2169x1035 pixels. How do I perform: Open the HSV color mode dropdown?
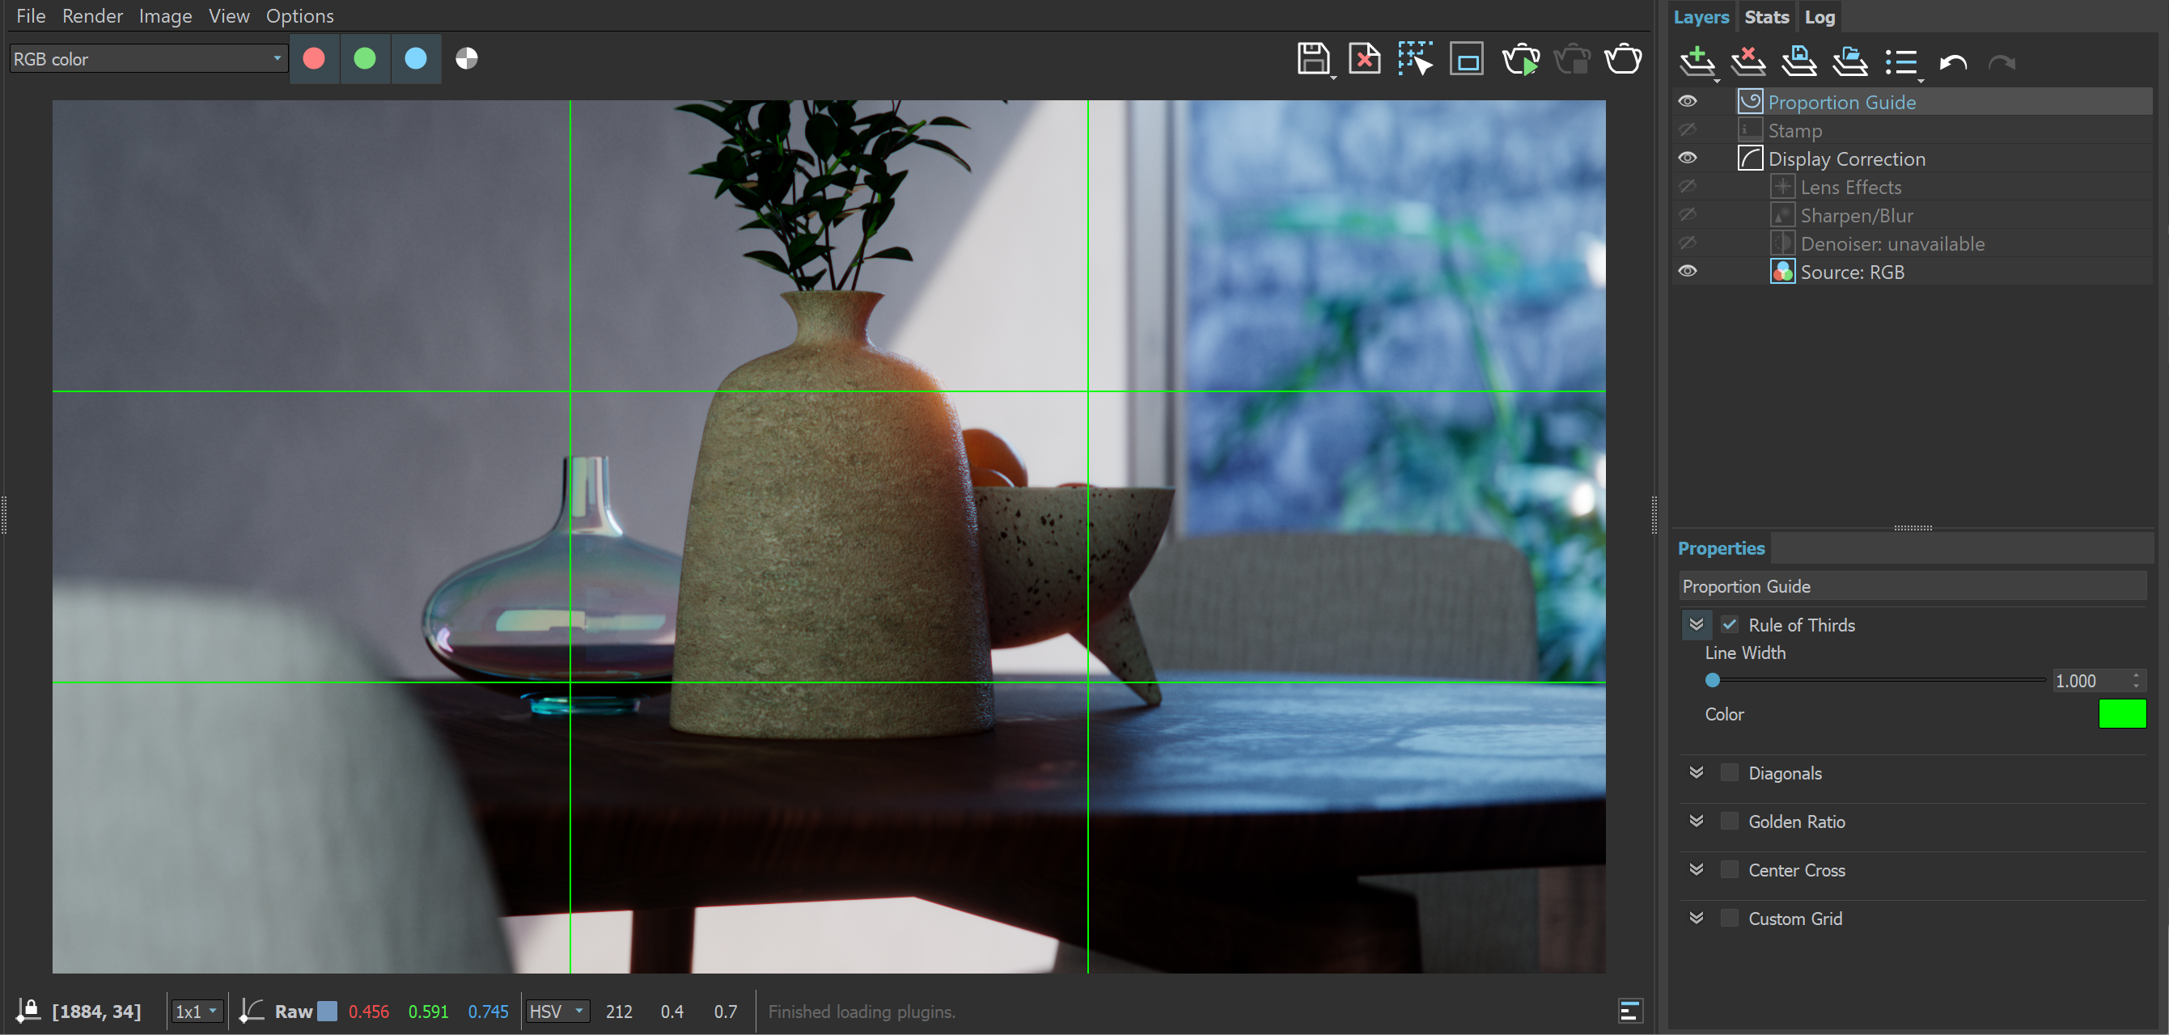(x=557, y=1011)
